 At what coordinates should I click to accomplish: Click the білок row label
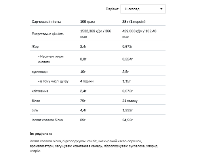tap(36, 101)
